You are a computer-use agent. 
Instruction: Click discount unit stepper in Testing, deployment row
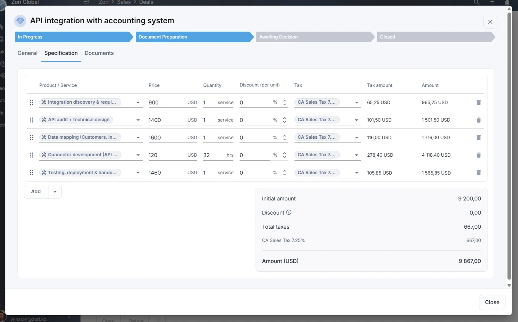pos(285,173)
